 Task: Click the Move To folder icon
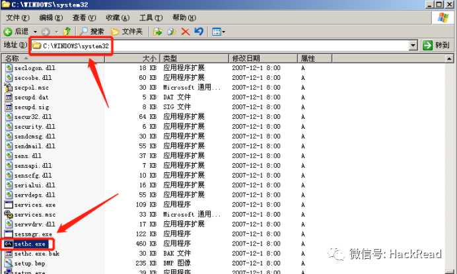point(157,32)
